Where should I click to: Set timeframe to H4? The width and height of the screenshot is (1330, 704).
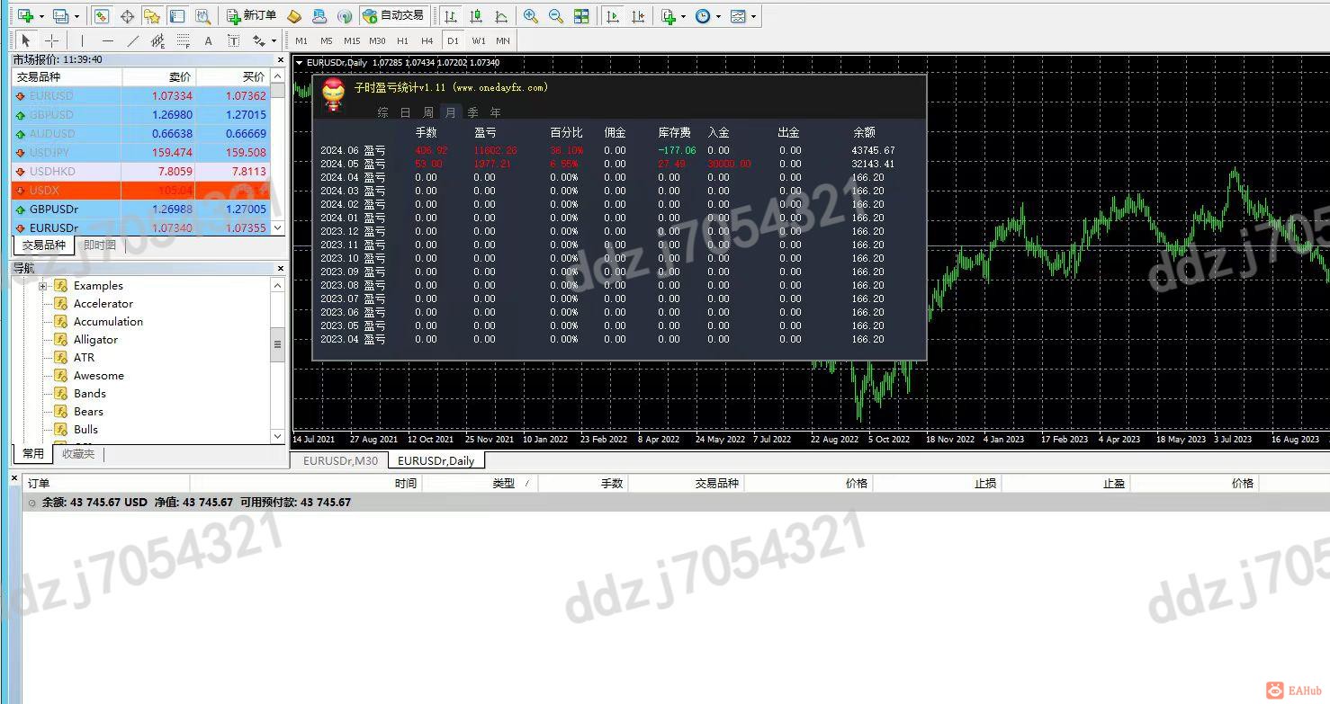pyautogui.click(x=427, y=40)
